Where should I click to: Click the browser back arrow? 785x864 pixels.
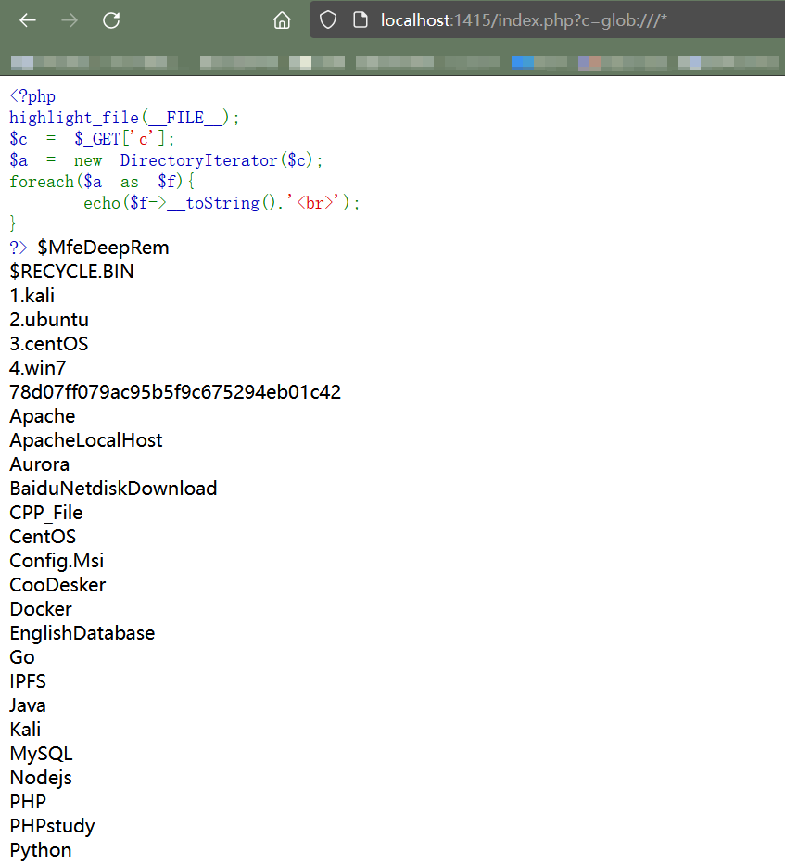27,19
